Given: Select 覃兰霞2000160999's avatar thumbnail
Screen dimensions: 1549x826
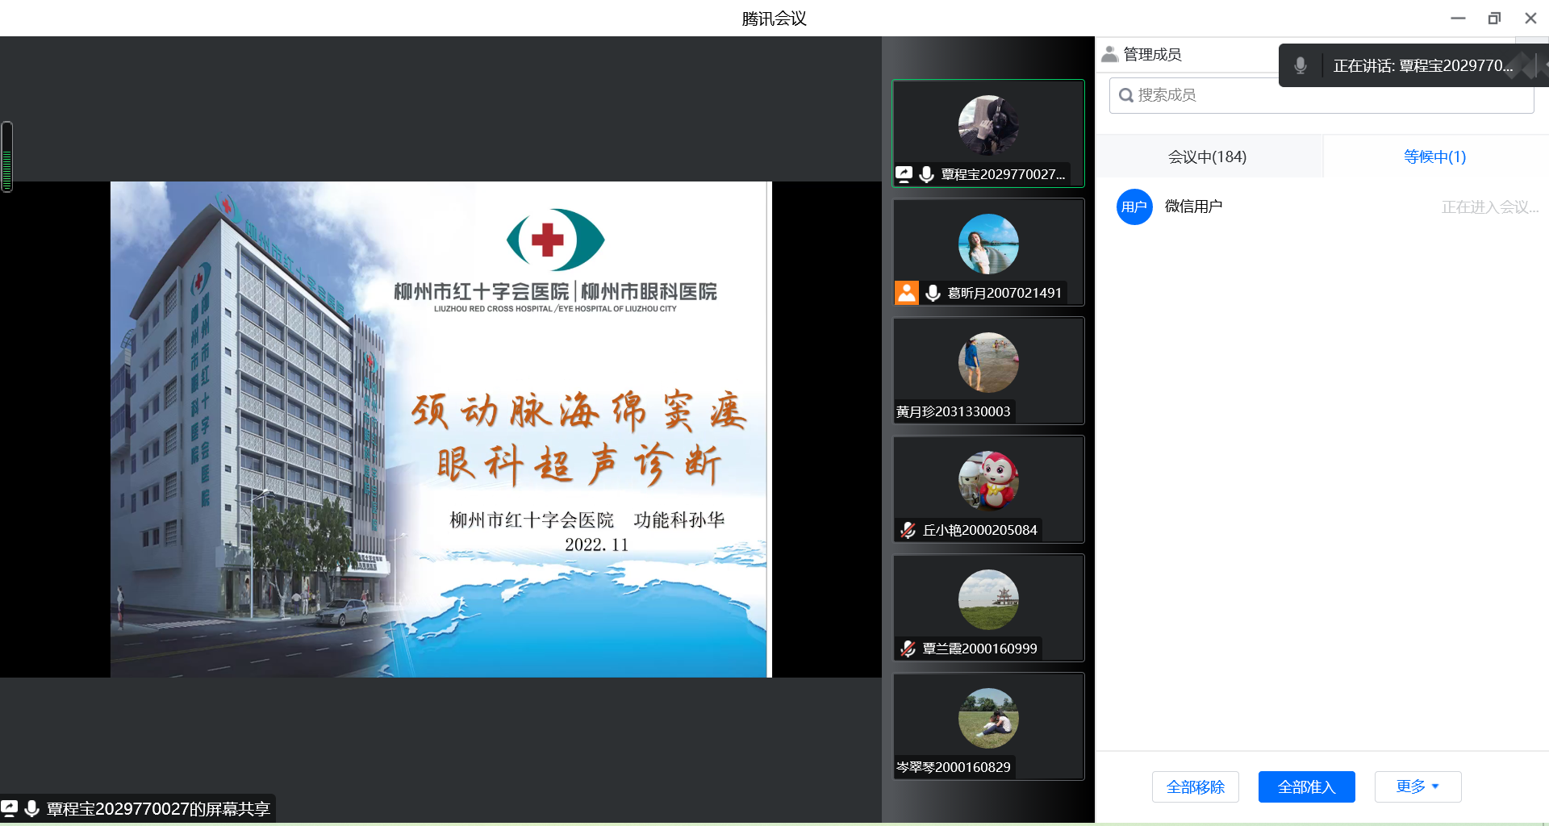Looking at the screenshot, I should coord(988,599).
